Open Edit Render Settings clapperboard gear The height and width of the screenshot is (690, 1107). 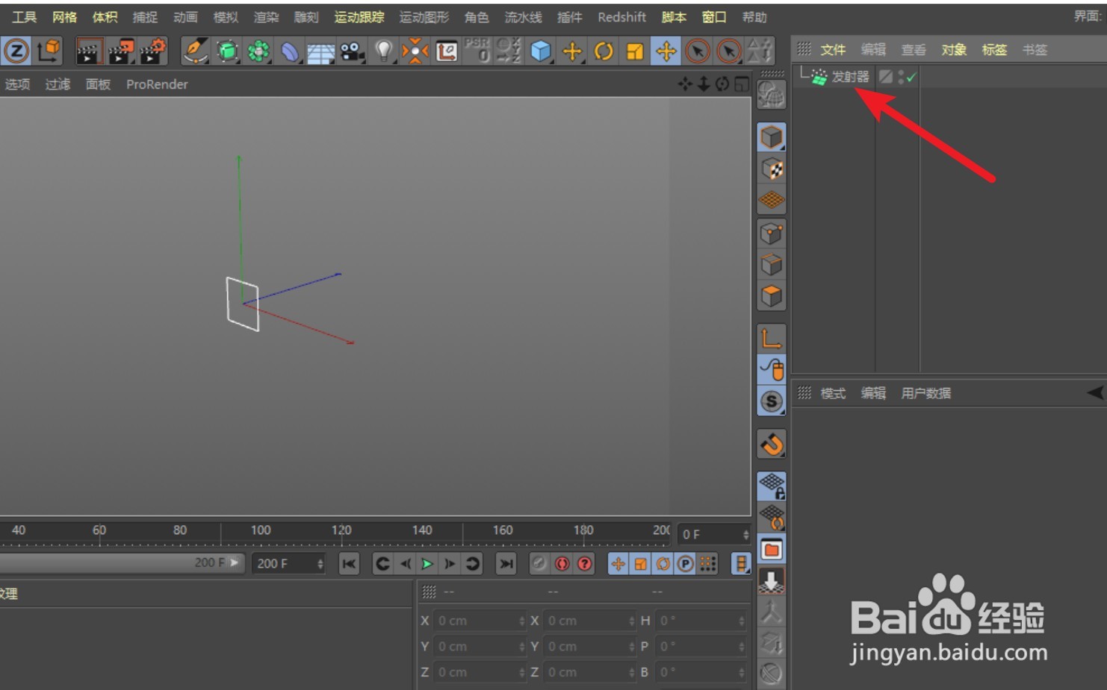click(x=152, y=51)
